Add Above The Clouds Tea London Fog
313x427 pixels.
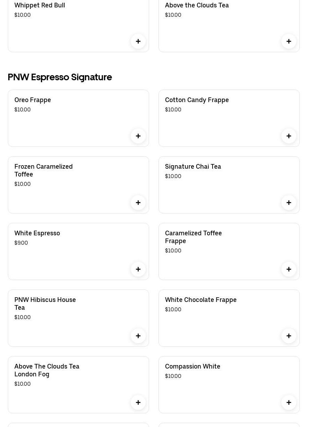click(138, 402)
